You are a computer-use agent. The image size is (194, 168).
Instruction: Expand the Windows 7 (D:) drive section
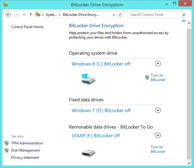pyautogui.click(x=158, y=110)
